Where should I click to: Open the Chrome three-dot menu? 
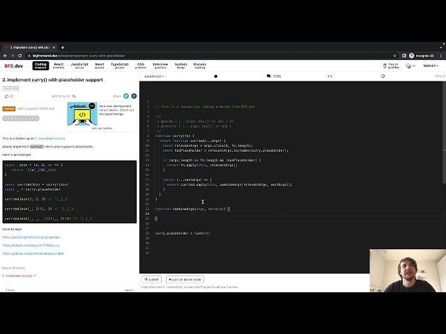(x=441, y=56)
